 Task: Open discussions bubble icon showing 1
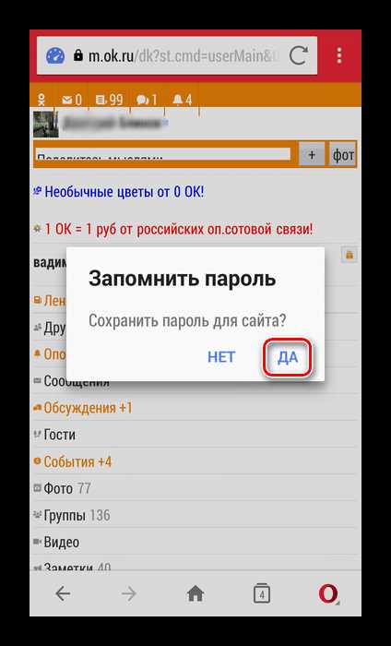[147, 100]
